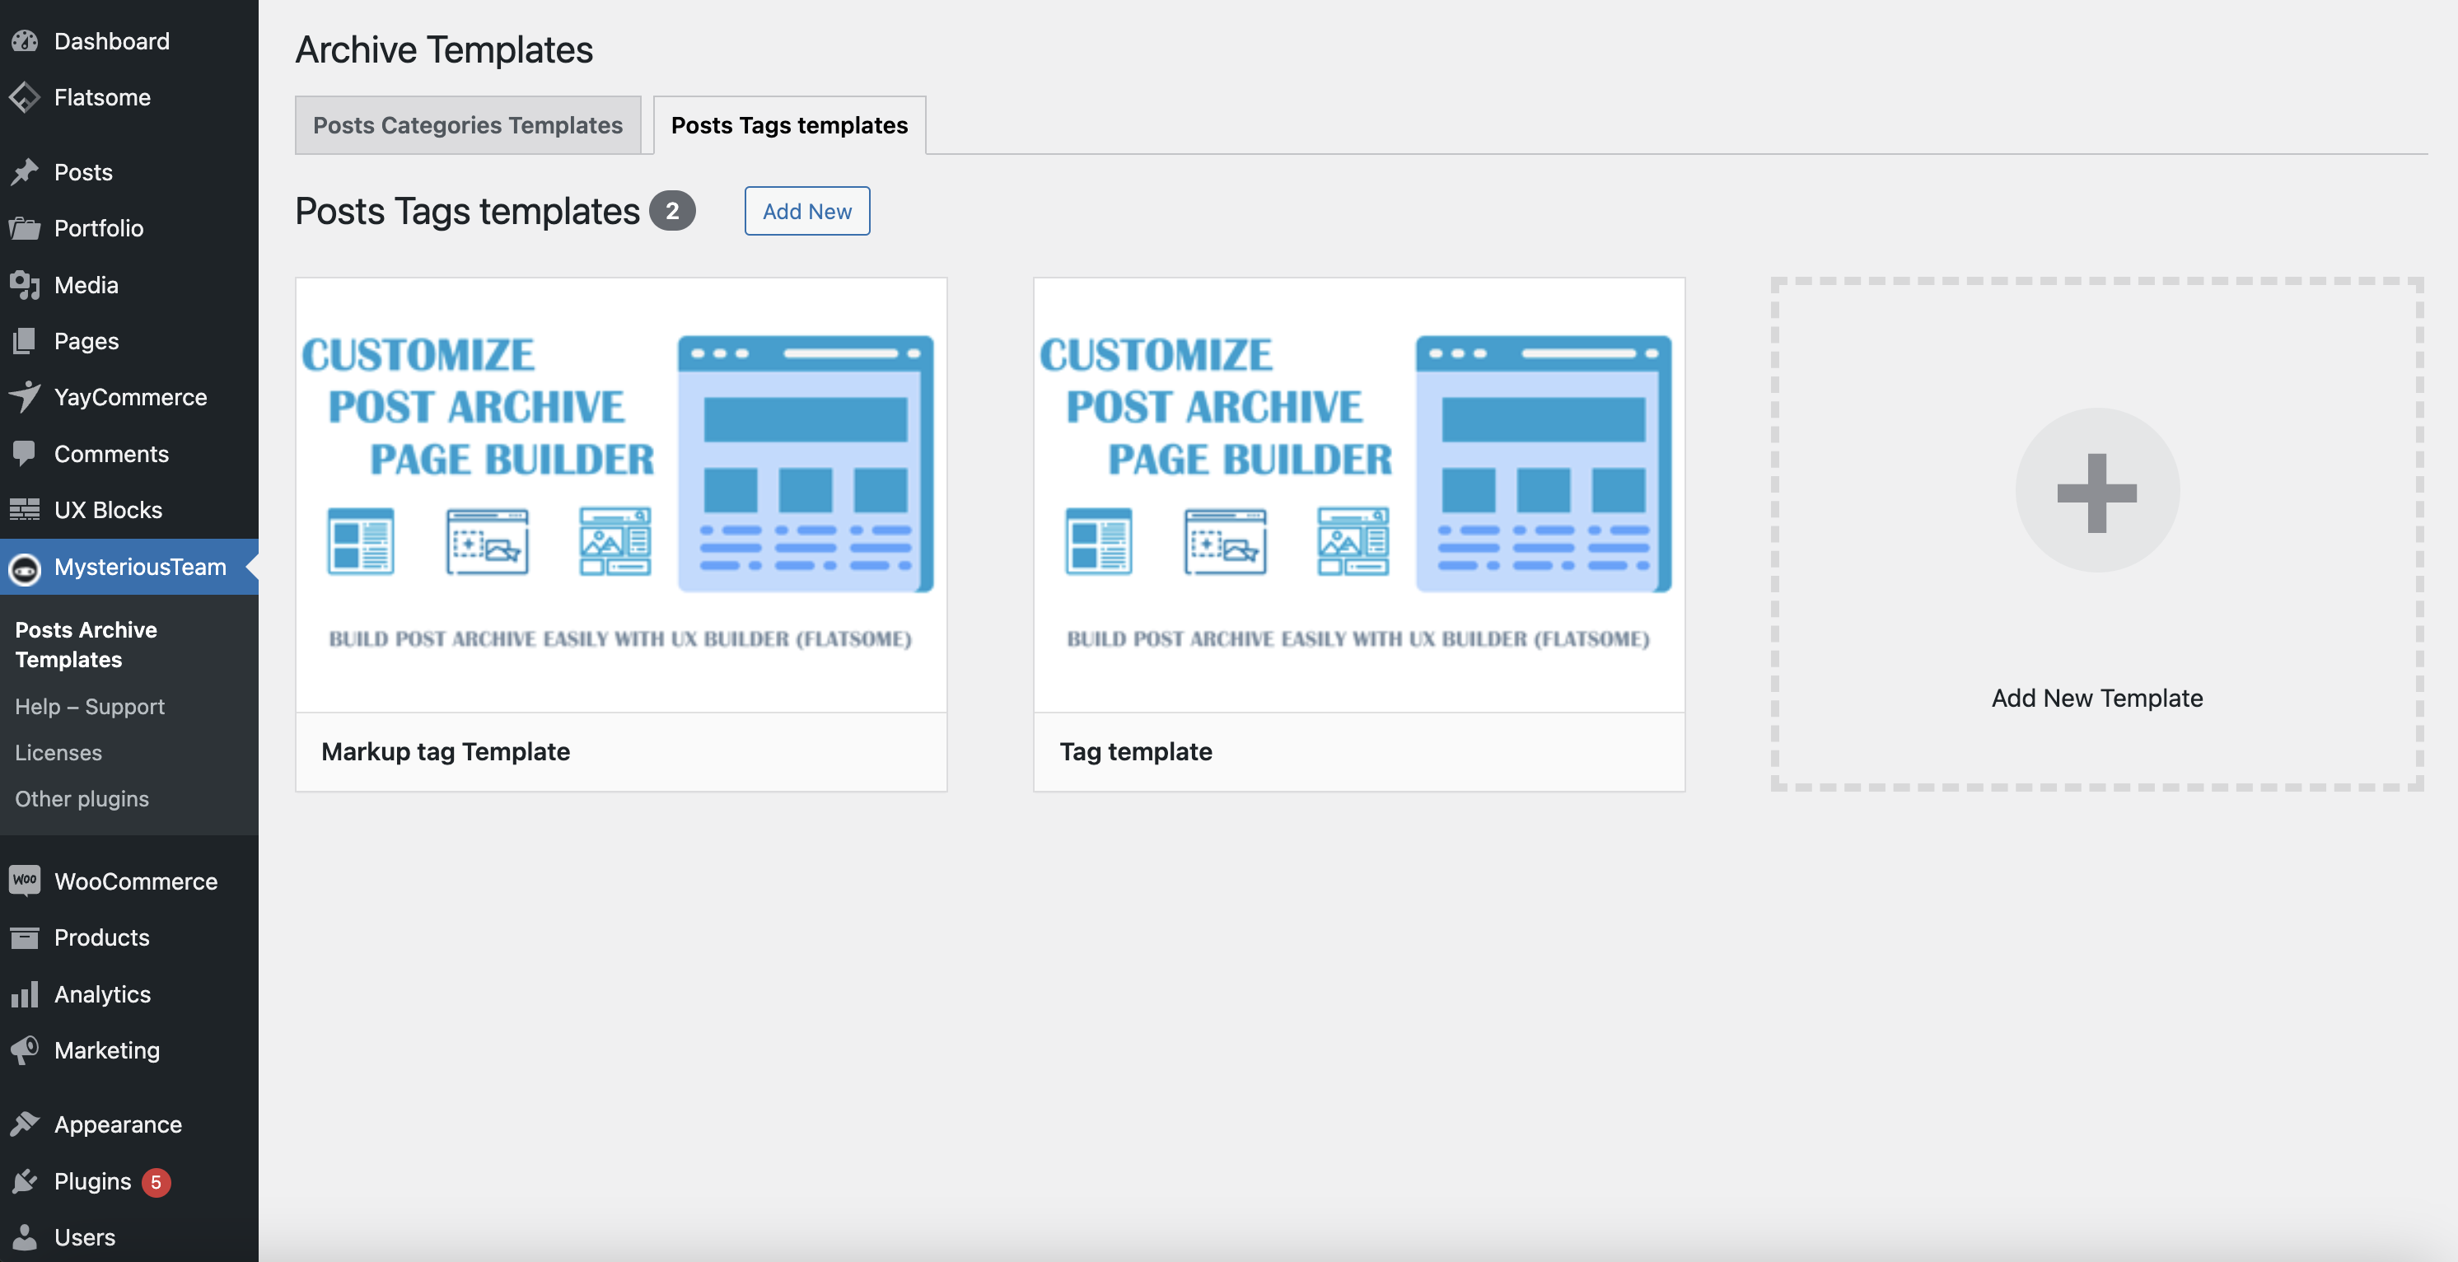The height and width of the screenshot is (1262, 2458).
Task: Click the WooCommerce Woo icon
Action: pos(25,880)
